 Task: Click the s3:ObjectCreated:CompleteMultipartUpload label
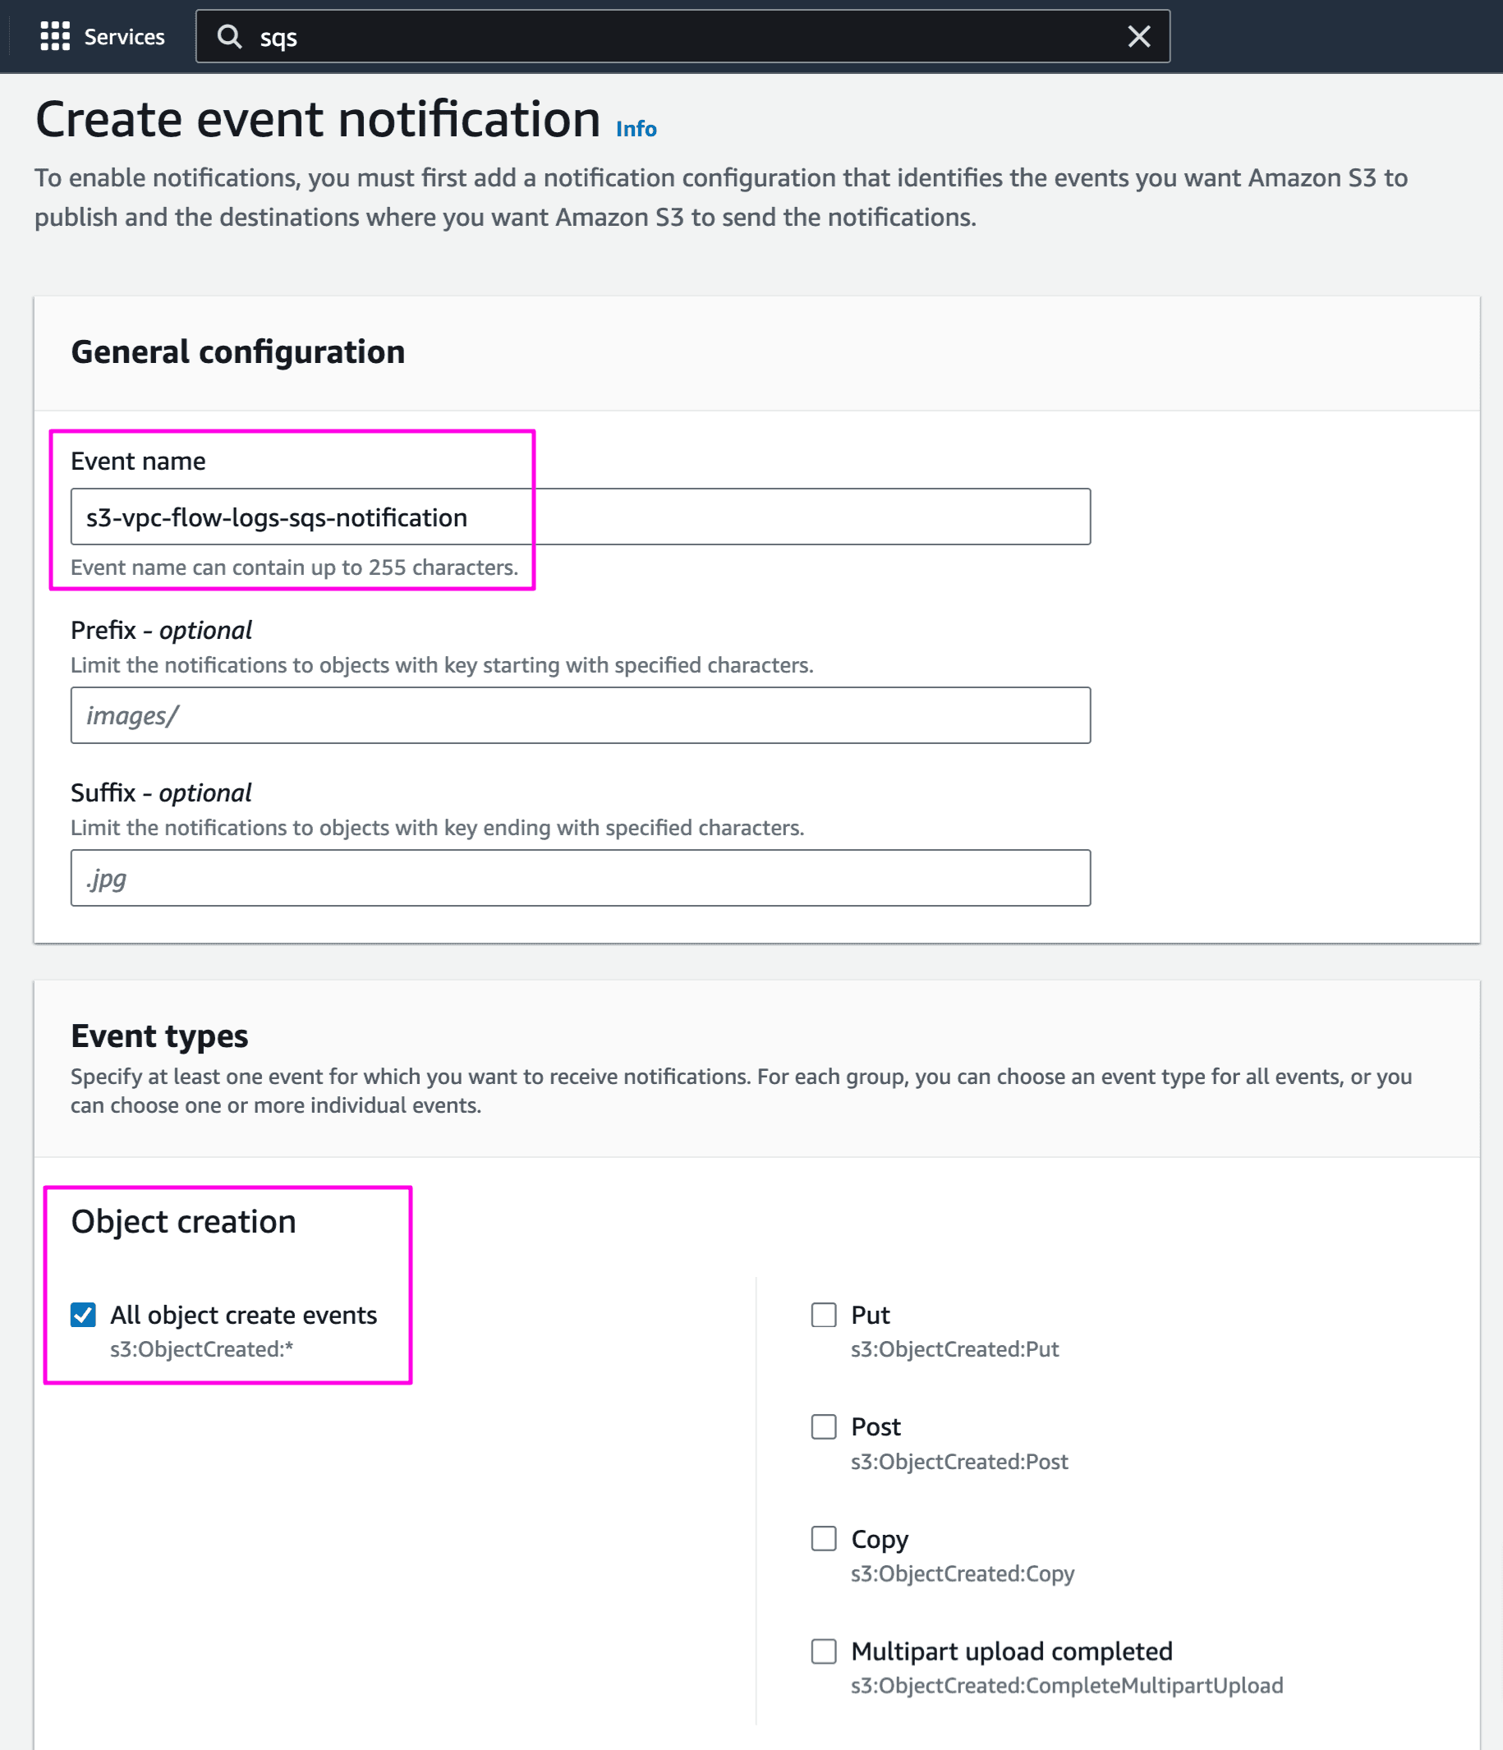[1067, 1685]
